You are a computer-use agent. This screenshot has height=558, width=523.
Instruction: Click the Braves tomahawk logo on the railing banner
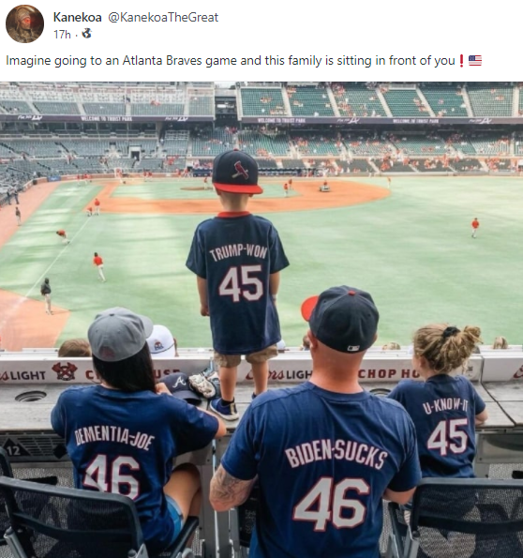click(65, 371)
